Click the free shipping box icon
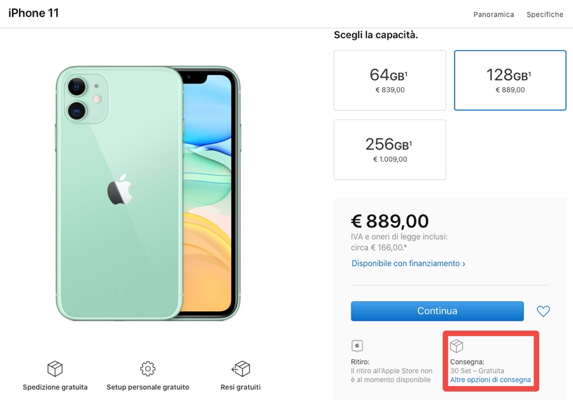 point(55,369)
